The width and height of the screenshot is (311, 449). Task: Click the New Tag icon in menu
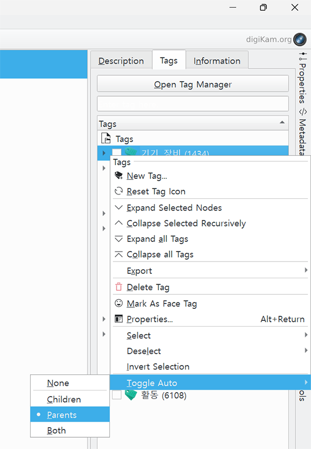point(119,176)
